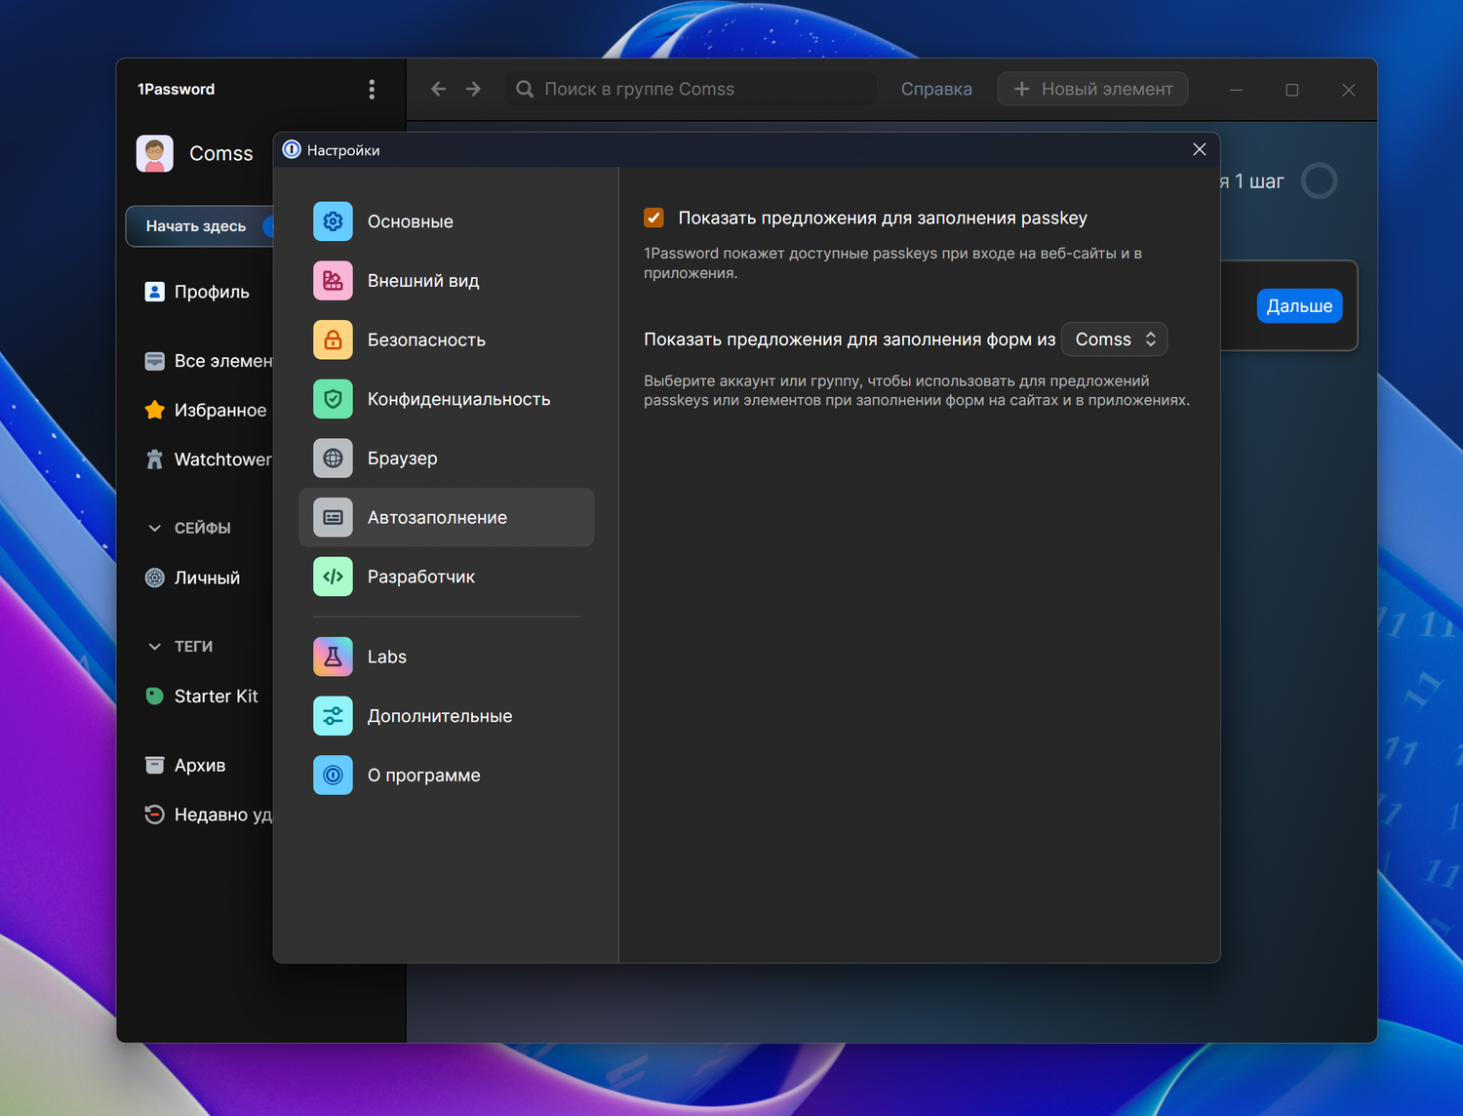
Task: Collapse the СЕЙФЫ section chevron
Action: point(154,528)
